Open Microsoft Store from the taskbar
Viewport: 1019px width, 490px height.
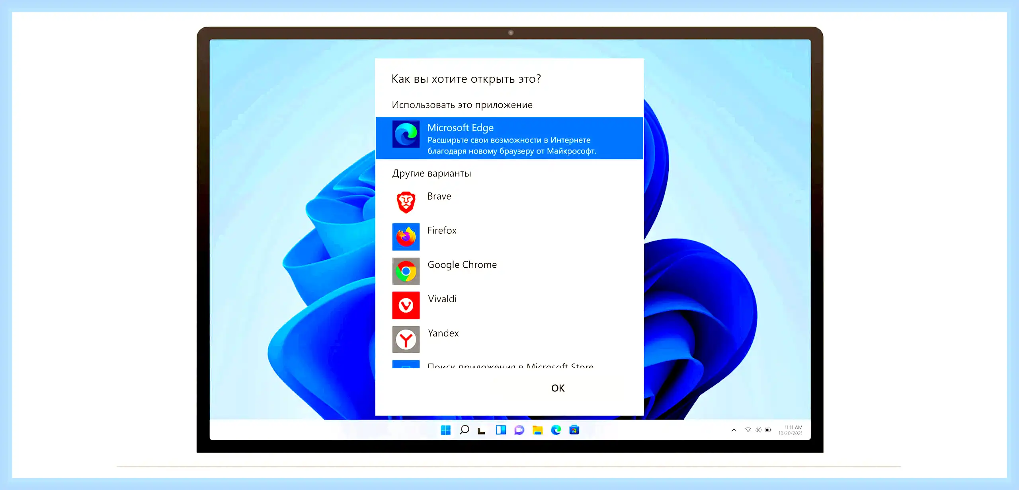coord(574,430)
